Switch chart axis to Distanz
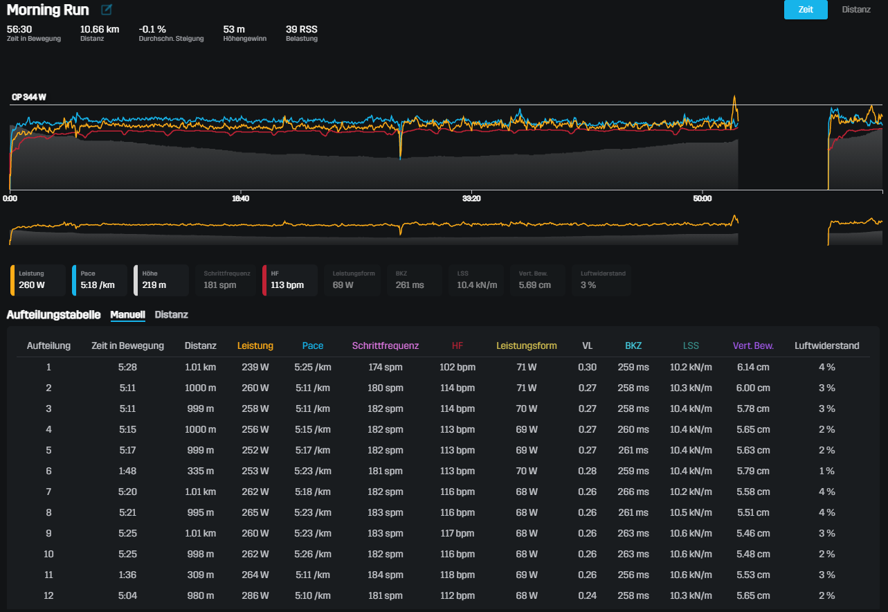This screenshot has height=612, width=888. click(x=856, y=10)
